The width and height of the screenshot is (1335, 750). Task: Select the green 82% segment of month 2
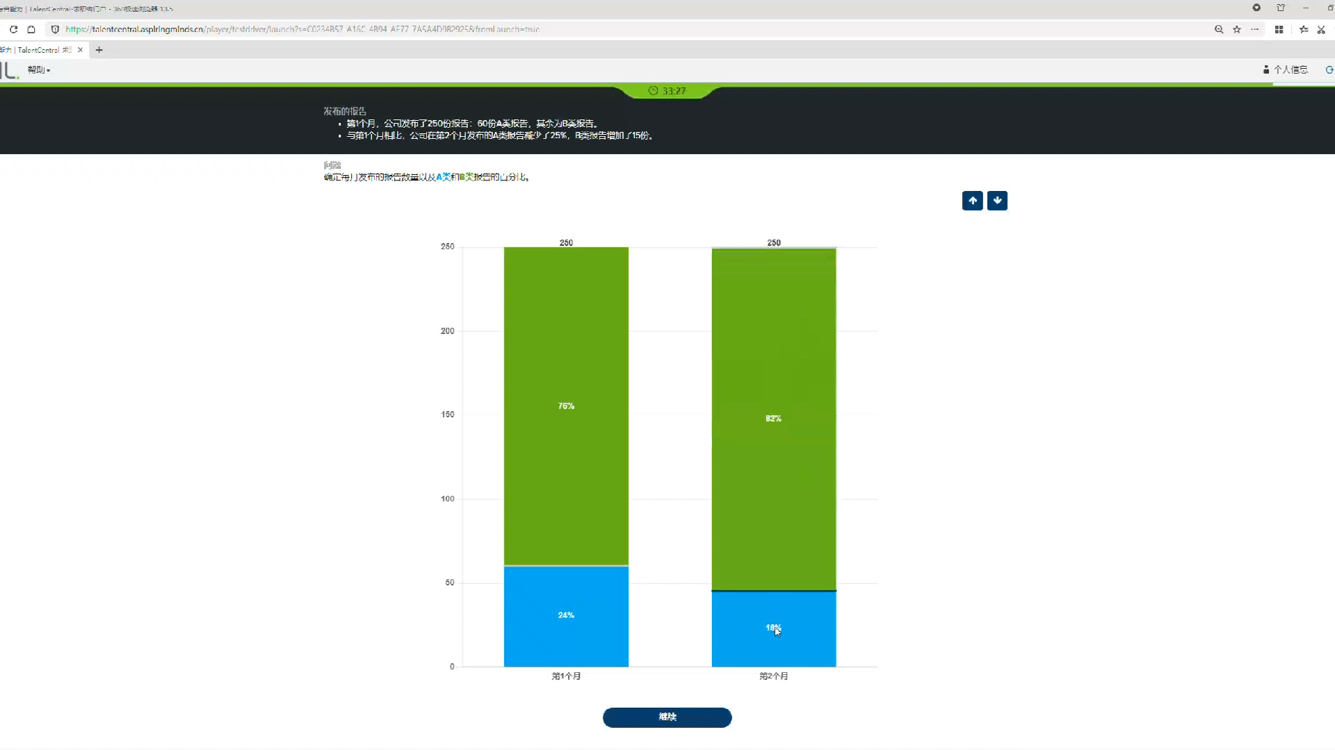click(x=774, y=419)
